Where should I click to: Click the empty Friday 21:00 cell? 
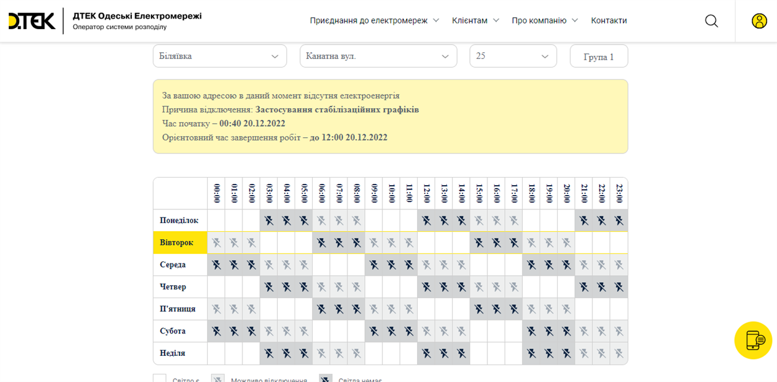coord(584,309)
